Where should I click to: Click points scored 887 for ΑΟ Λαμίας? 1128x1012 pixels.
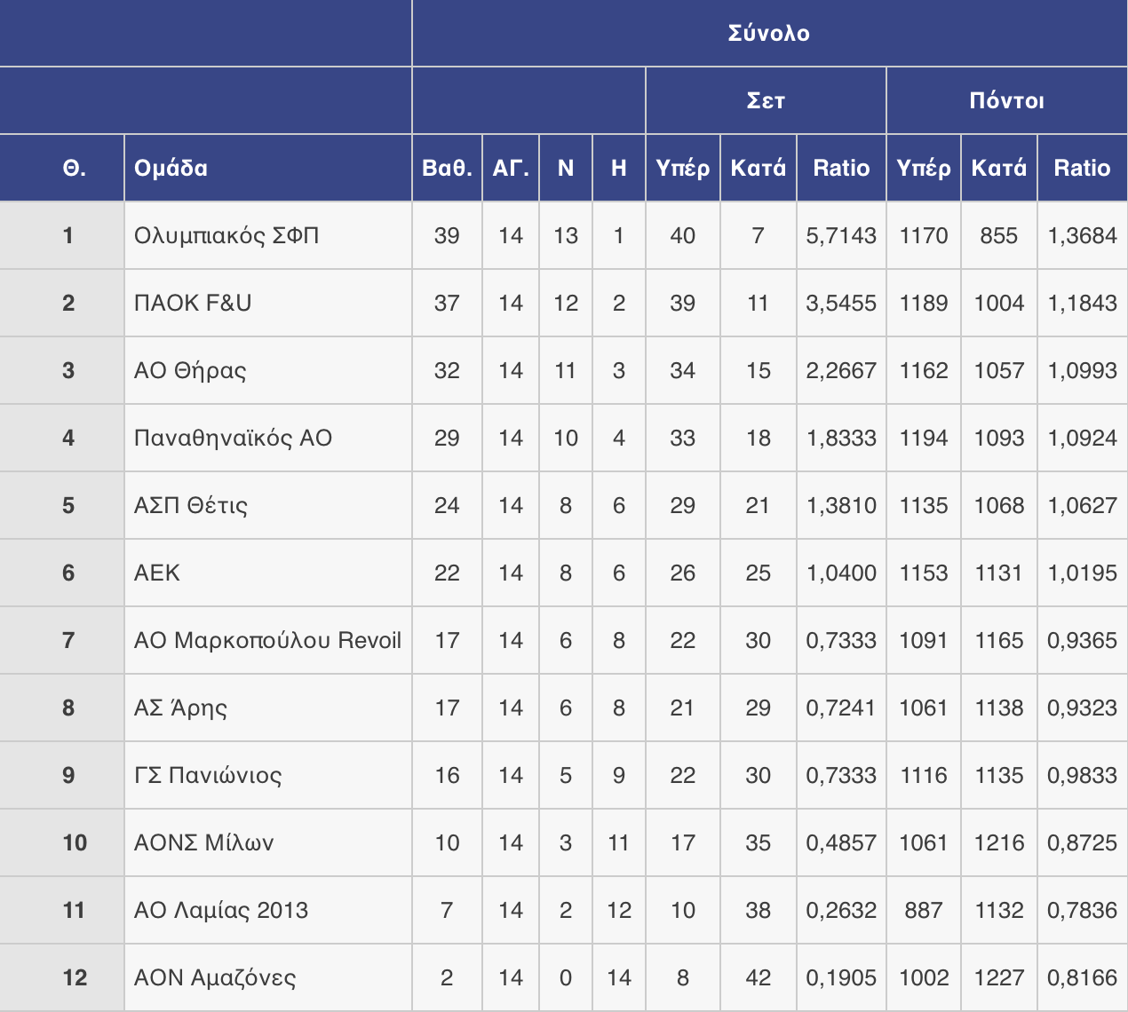click(924, 910)
